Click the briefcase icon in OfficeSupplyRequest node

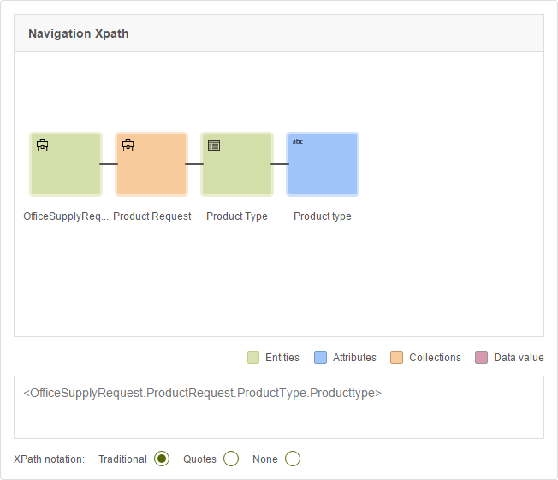pos(42,145)
